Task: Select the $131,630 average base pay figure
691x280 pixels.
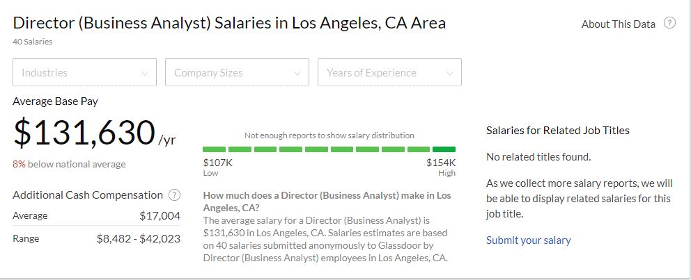Action: pyautogui.click(x=84, y=132)
